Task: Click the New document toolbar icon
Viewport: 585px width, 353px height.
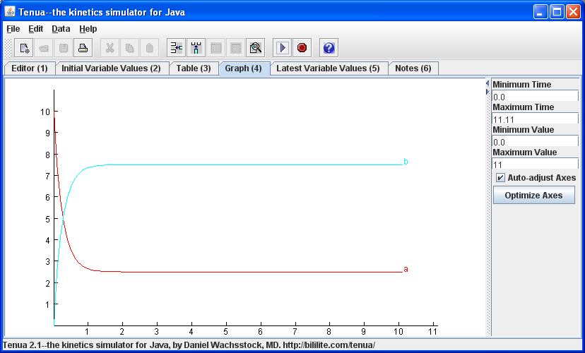Action: (x=24, y=48)
